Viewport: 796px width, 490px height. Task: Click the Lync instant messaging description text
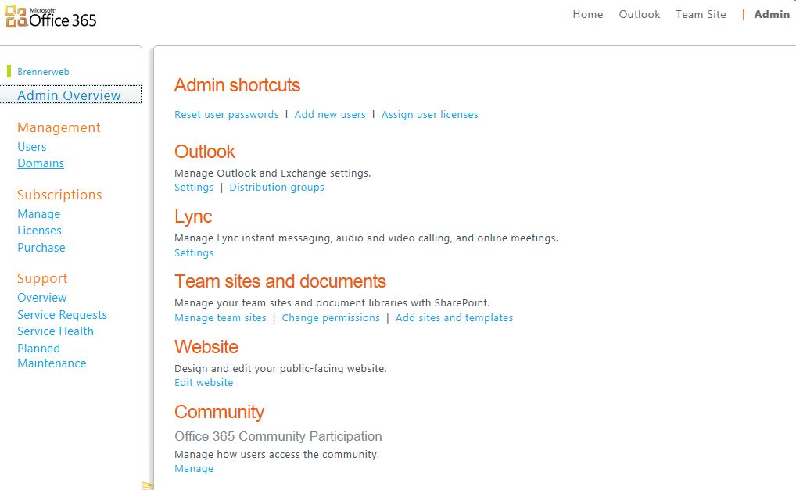point(366,238)
